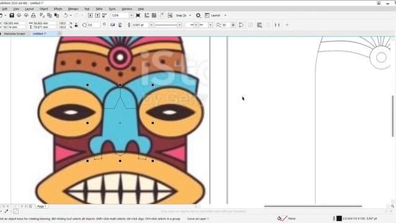
Task: Click the curve smoothness plus button
Action: click(233, 25)
